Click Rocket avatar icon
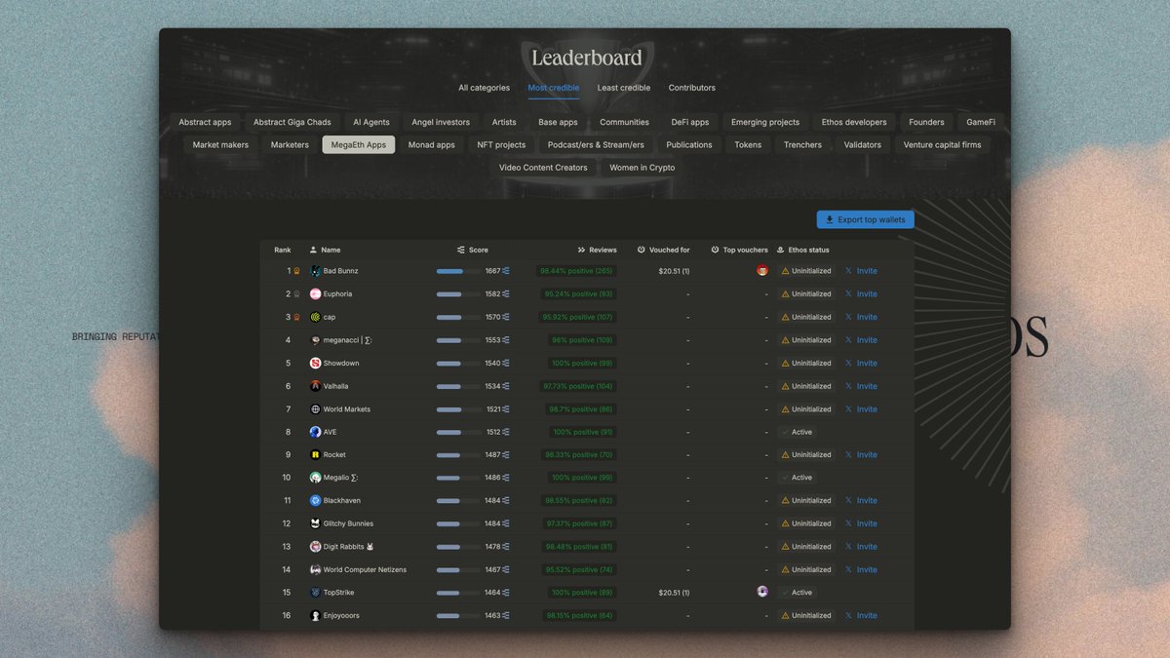 tap(315, 454)
